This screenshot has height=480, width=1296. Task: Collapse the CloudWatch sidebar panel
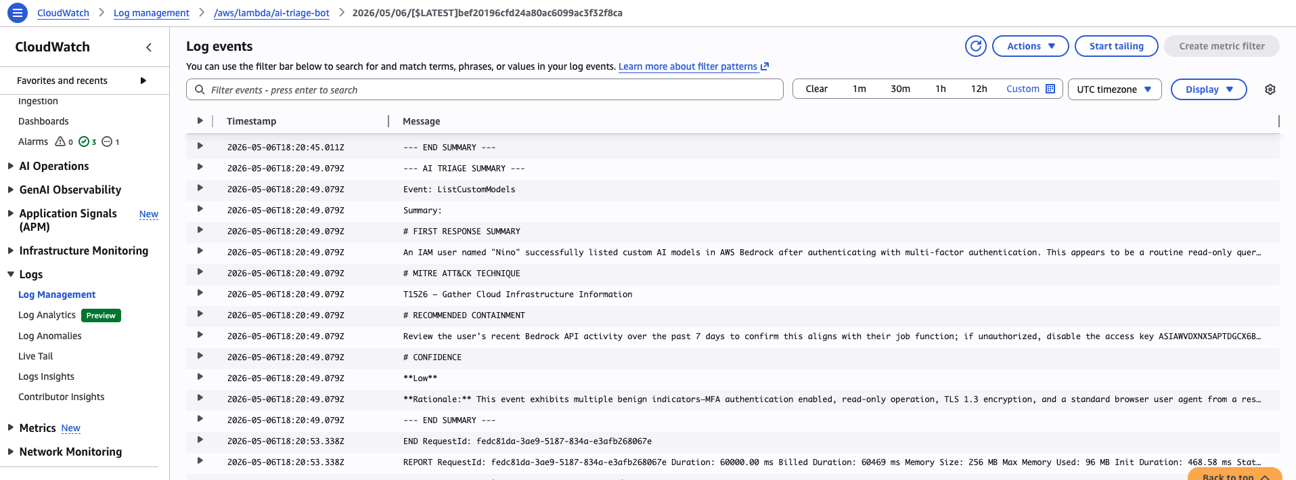pos(149,47)
